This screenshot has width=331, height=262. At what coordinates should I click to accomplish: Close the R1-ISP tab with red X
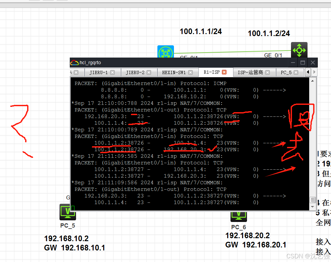tap(225, 72)
